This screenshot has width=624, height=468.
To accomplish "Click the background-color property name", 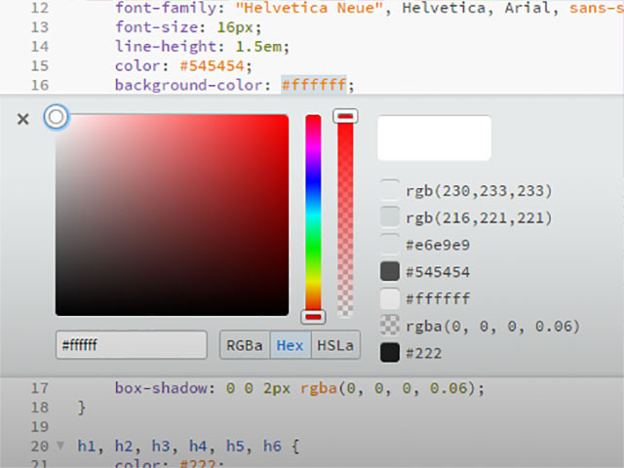I will [188, 85].
